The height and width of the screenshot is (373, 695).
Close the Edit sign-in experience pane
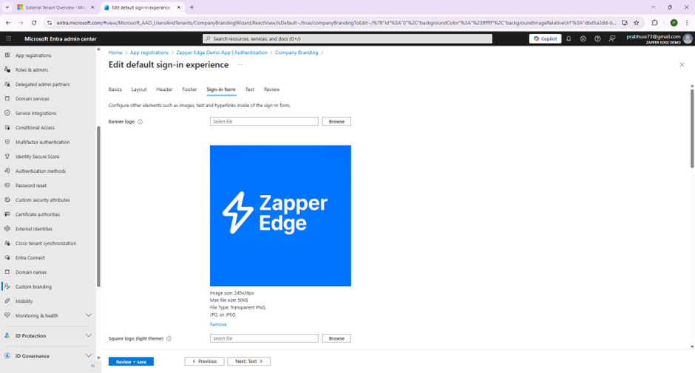point(682,65)
